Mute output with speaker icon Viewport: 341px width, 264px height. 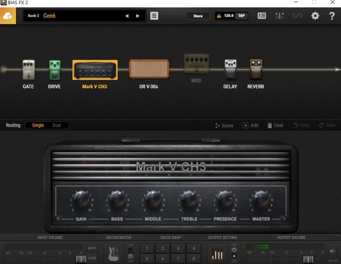click(x=332, y=251)
